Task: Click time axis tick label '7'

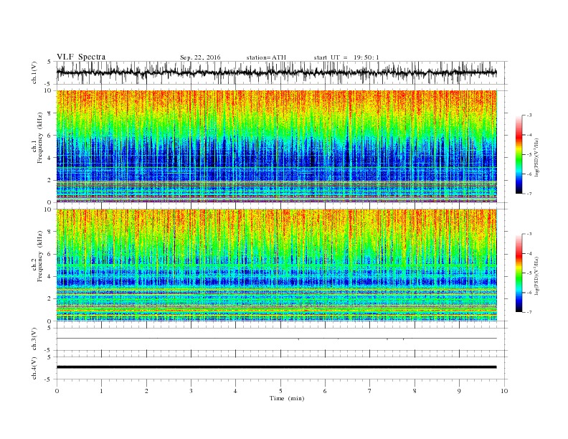Action: pyautogui.click(x=370, y=391)
